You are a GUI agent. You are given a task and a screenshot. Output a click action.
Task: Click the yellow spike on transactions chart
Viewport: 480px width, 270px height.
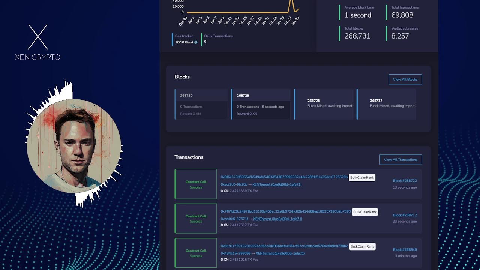click(x=291, y=5)
